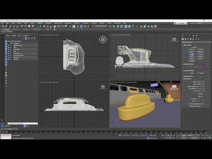Switch to Hierarchy tab in command panel
The image size is (212, 159).
[189, 36]
